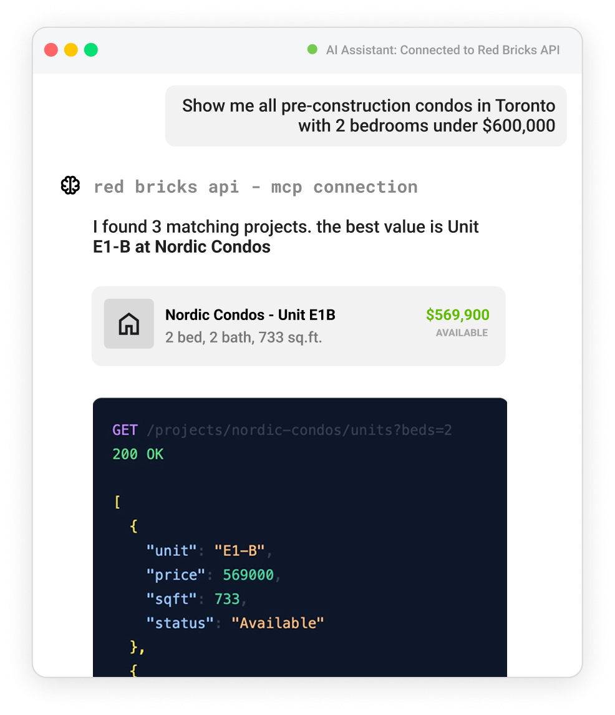Click the house icon in the Nordic Condos card

click(x=129, y=324)
